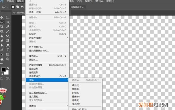The image size is (175, 110).
Task: Select the Crop tool
Action: [x=2, y=27]
